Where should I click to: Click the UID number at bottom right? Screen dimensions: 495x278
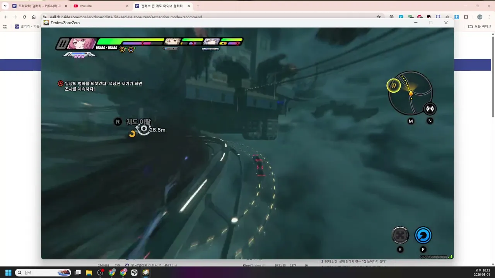[x=434, y=257]
